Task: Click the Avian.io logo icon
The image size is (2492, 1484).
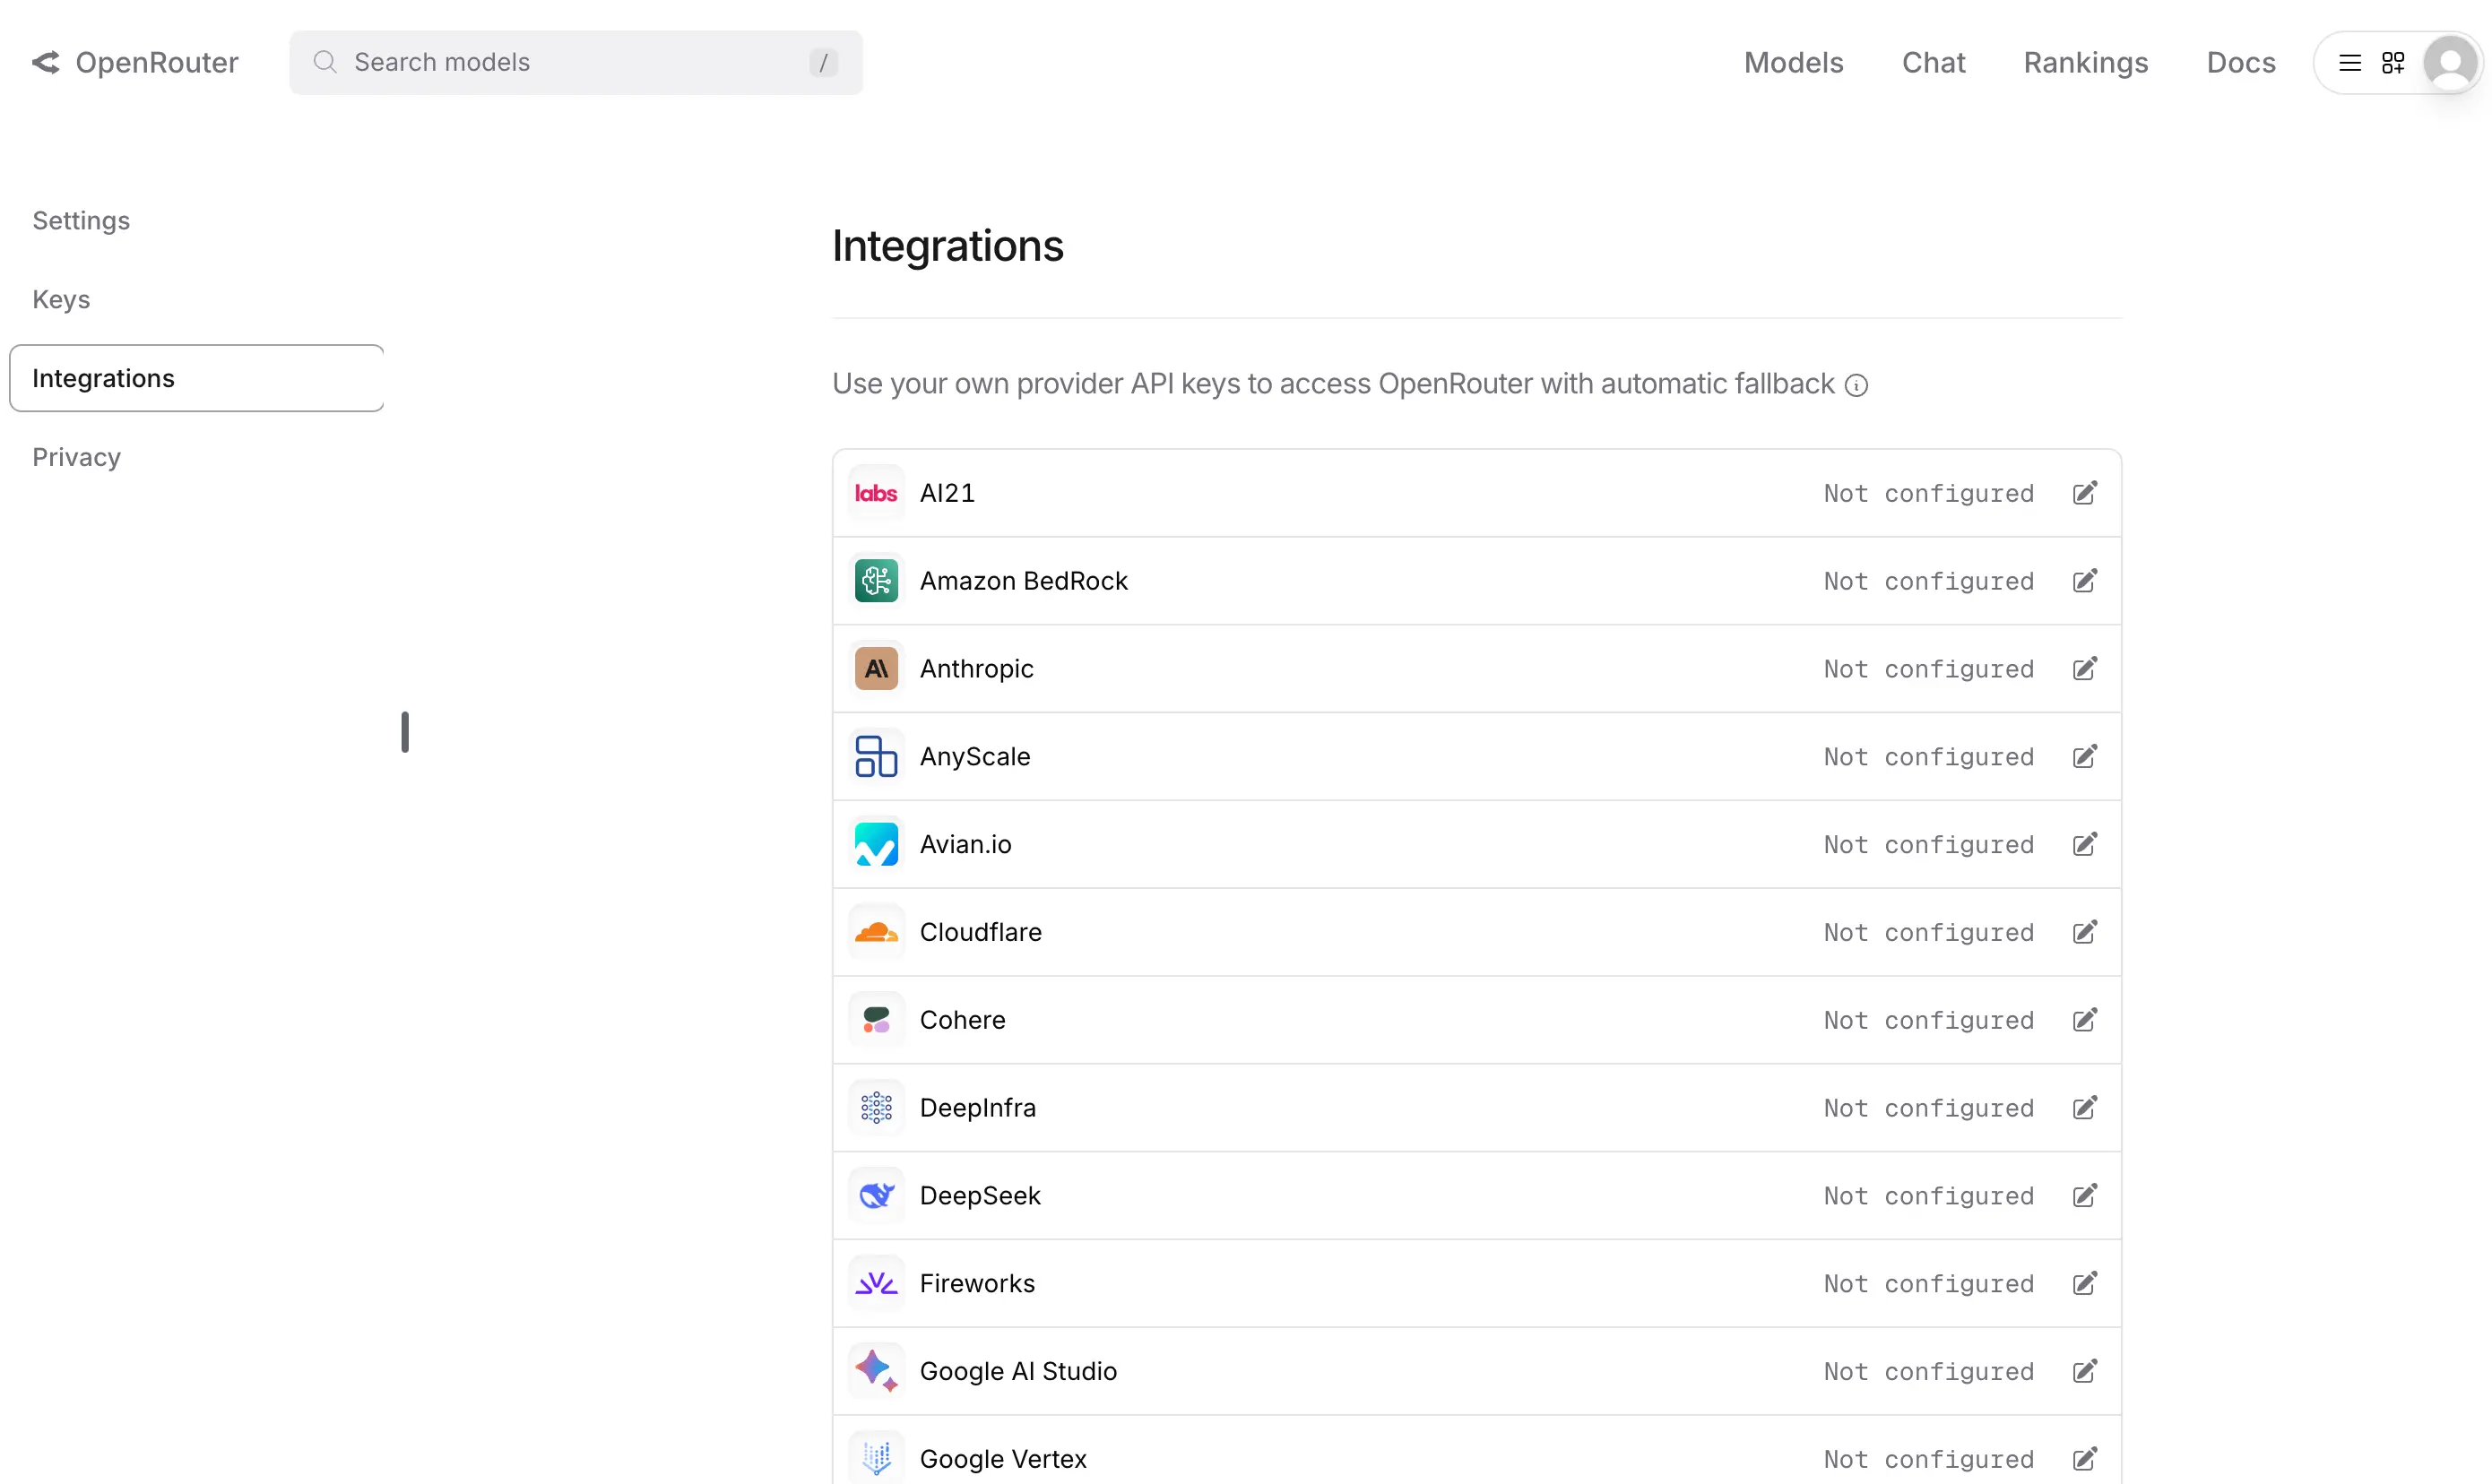Action: (876, 845)
